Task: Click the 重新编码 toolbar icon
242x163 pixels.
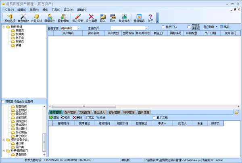Action: pos(139,18)
